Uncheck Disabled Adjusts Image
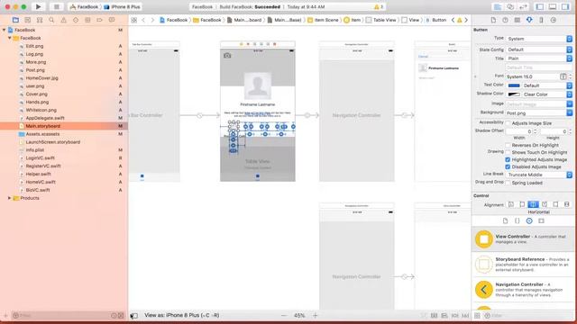This screenshot has height=324, width=577. coord(508,167)
